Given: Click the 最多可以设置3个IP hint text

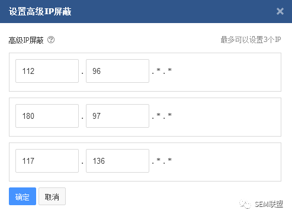Looking at the screenshot, I should coord(251,40).
